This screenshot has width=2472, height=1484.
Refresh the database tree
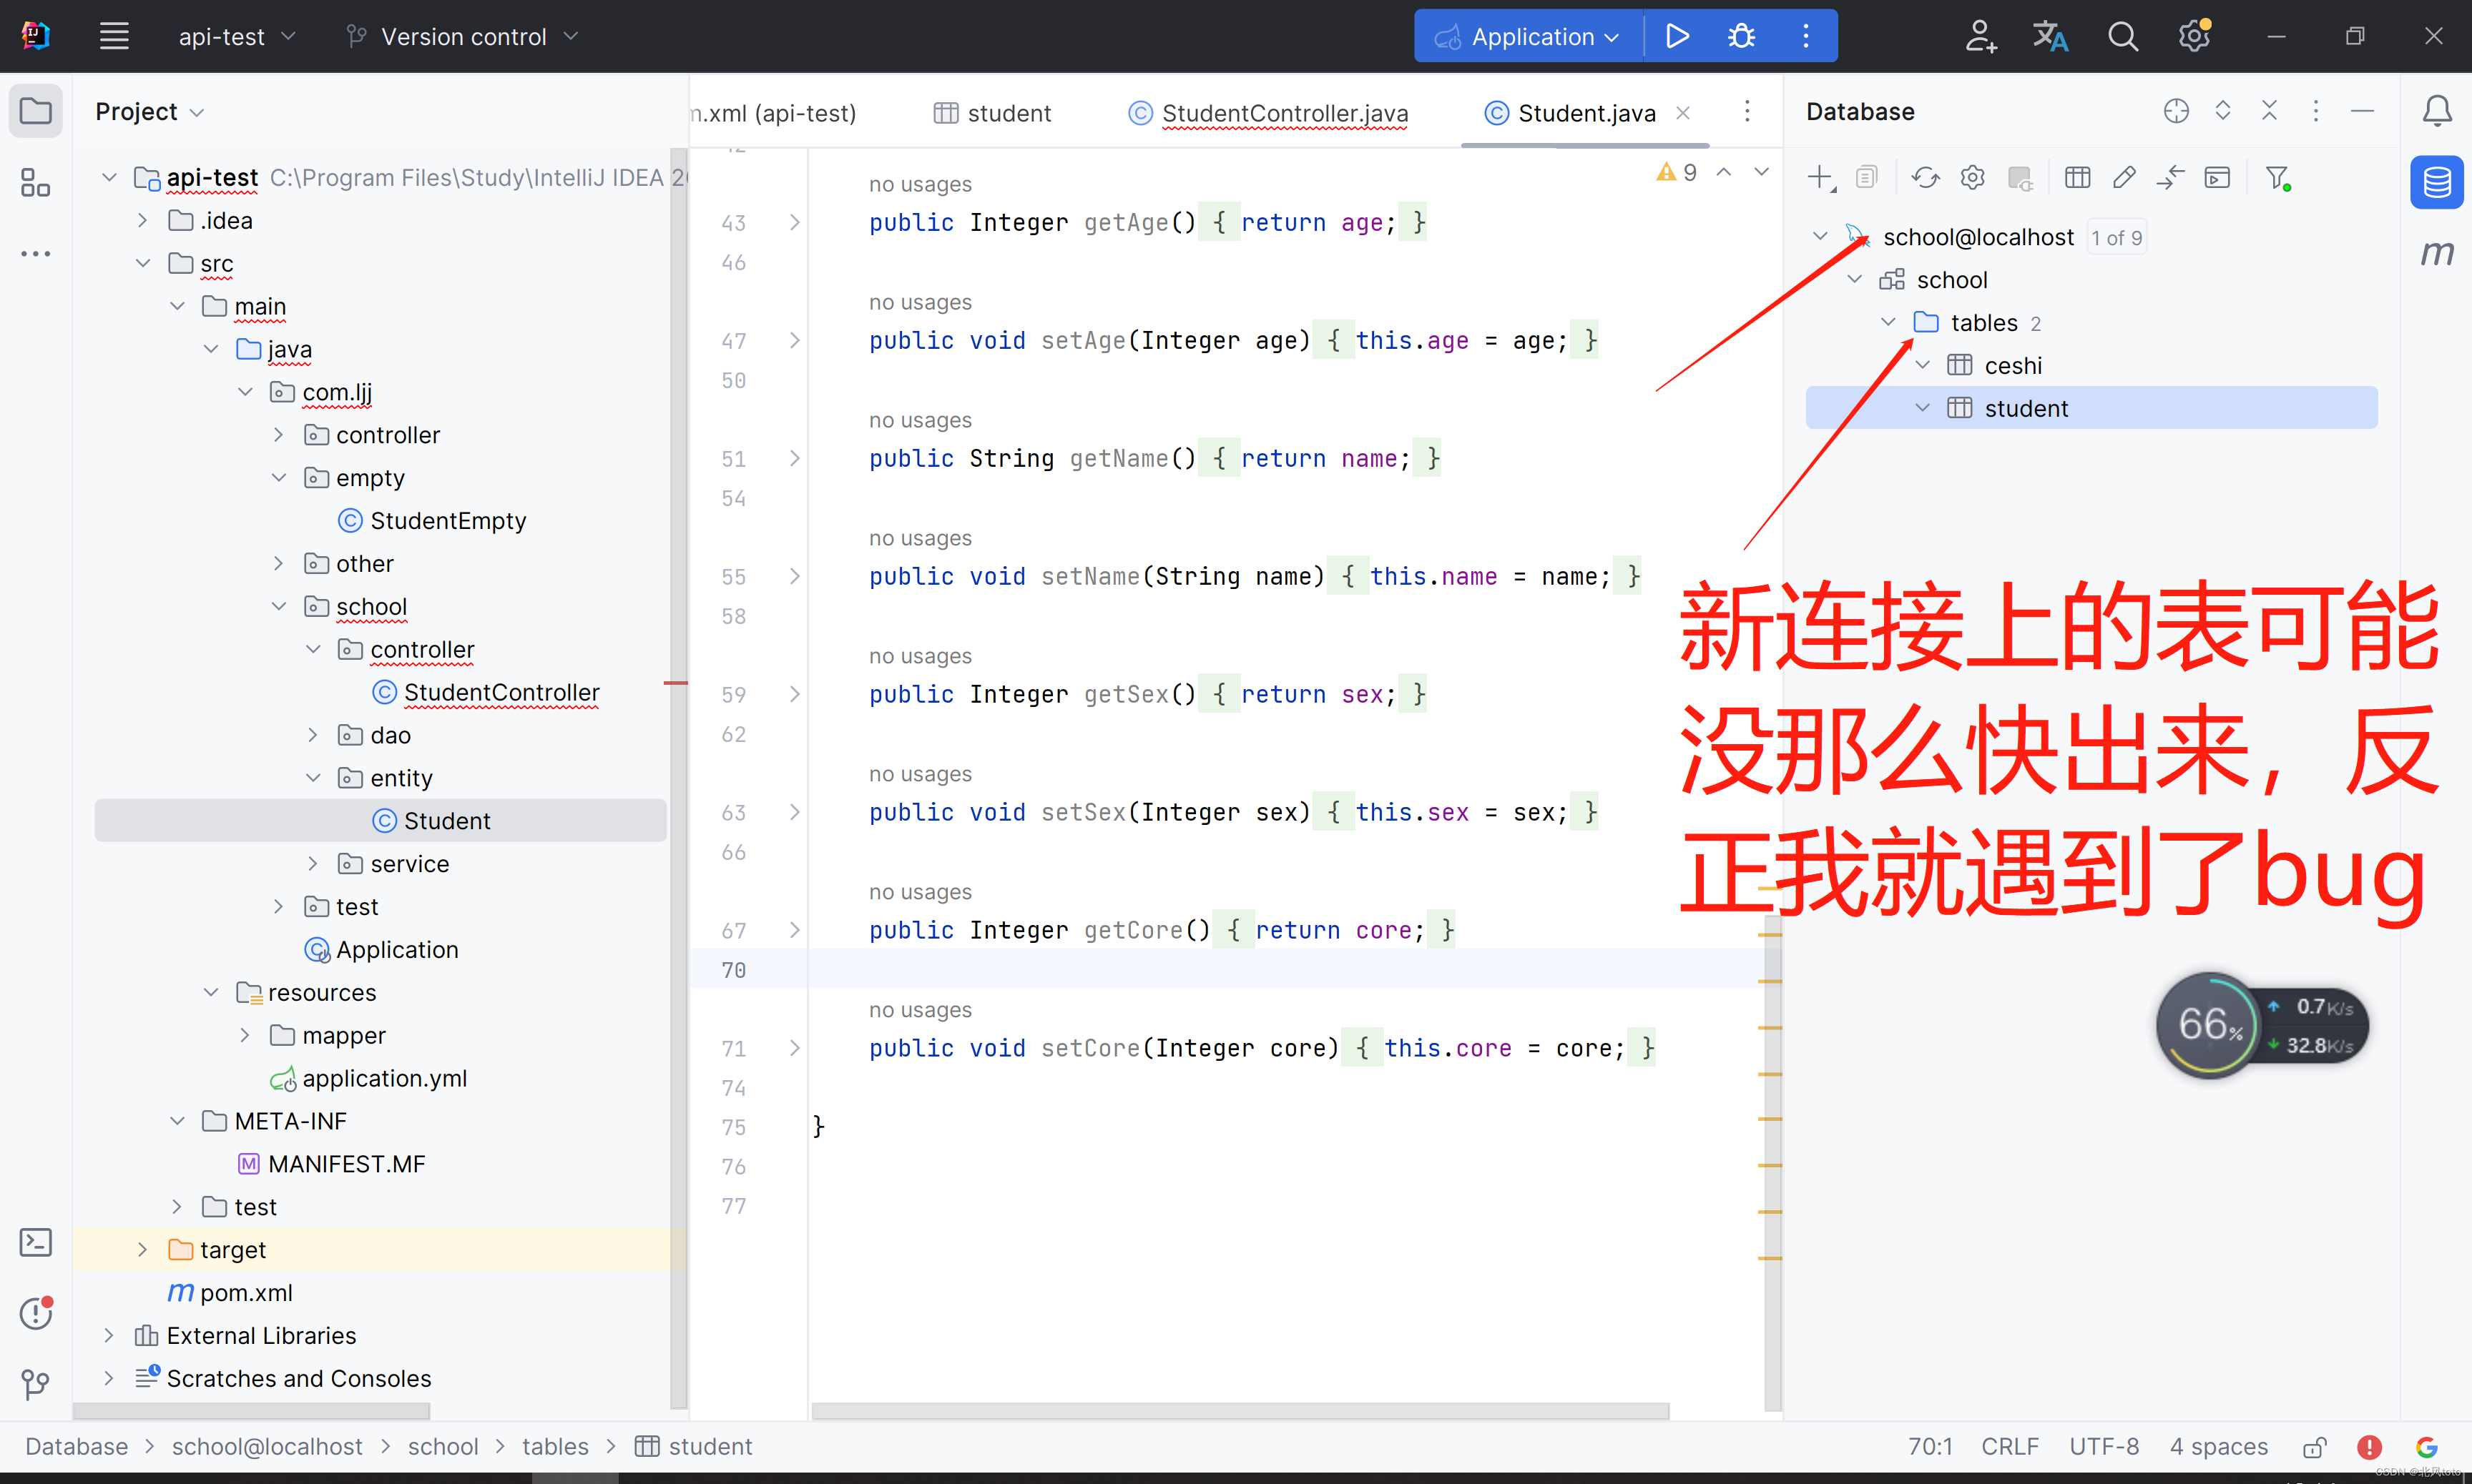(1926, 178)
